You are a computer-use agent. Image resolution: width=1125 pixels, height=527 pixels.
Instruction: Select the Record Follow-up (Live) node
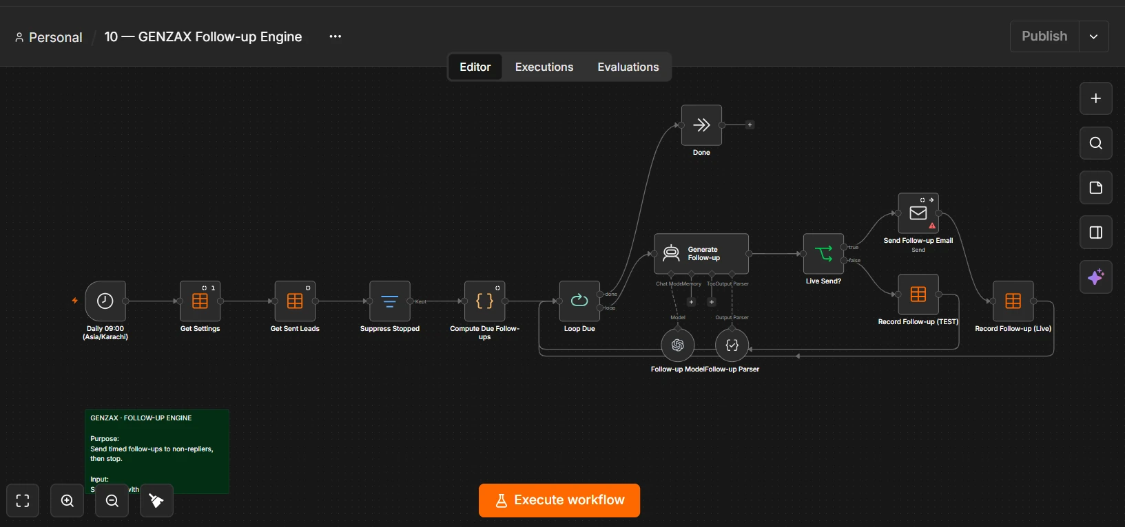(1013, 301)
